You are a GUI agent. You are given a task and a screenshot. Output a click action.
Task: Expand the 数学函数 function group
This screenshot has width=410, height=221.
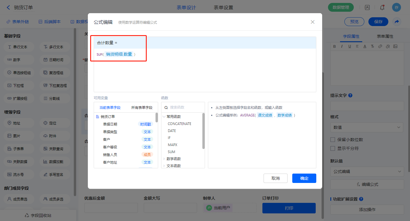(x=164, y=159)
